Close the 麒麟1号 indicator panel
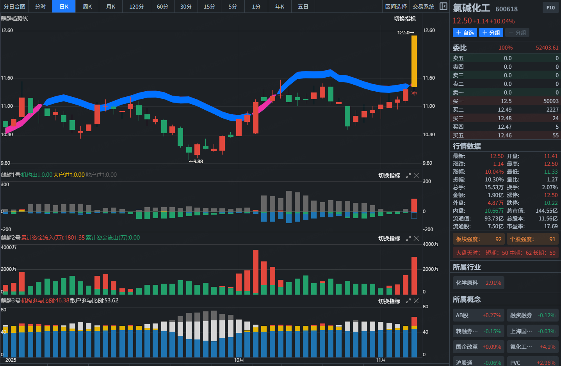561x366 pixels. 416,176
